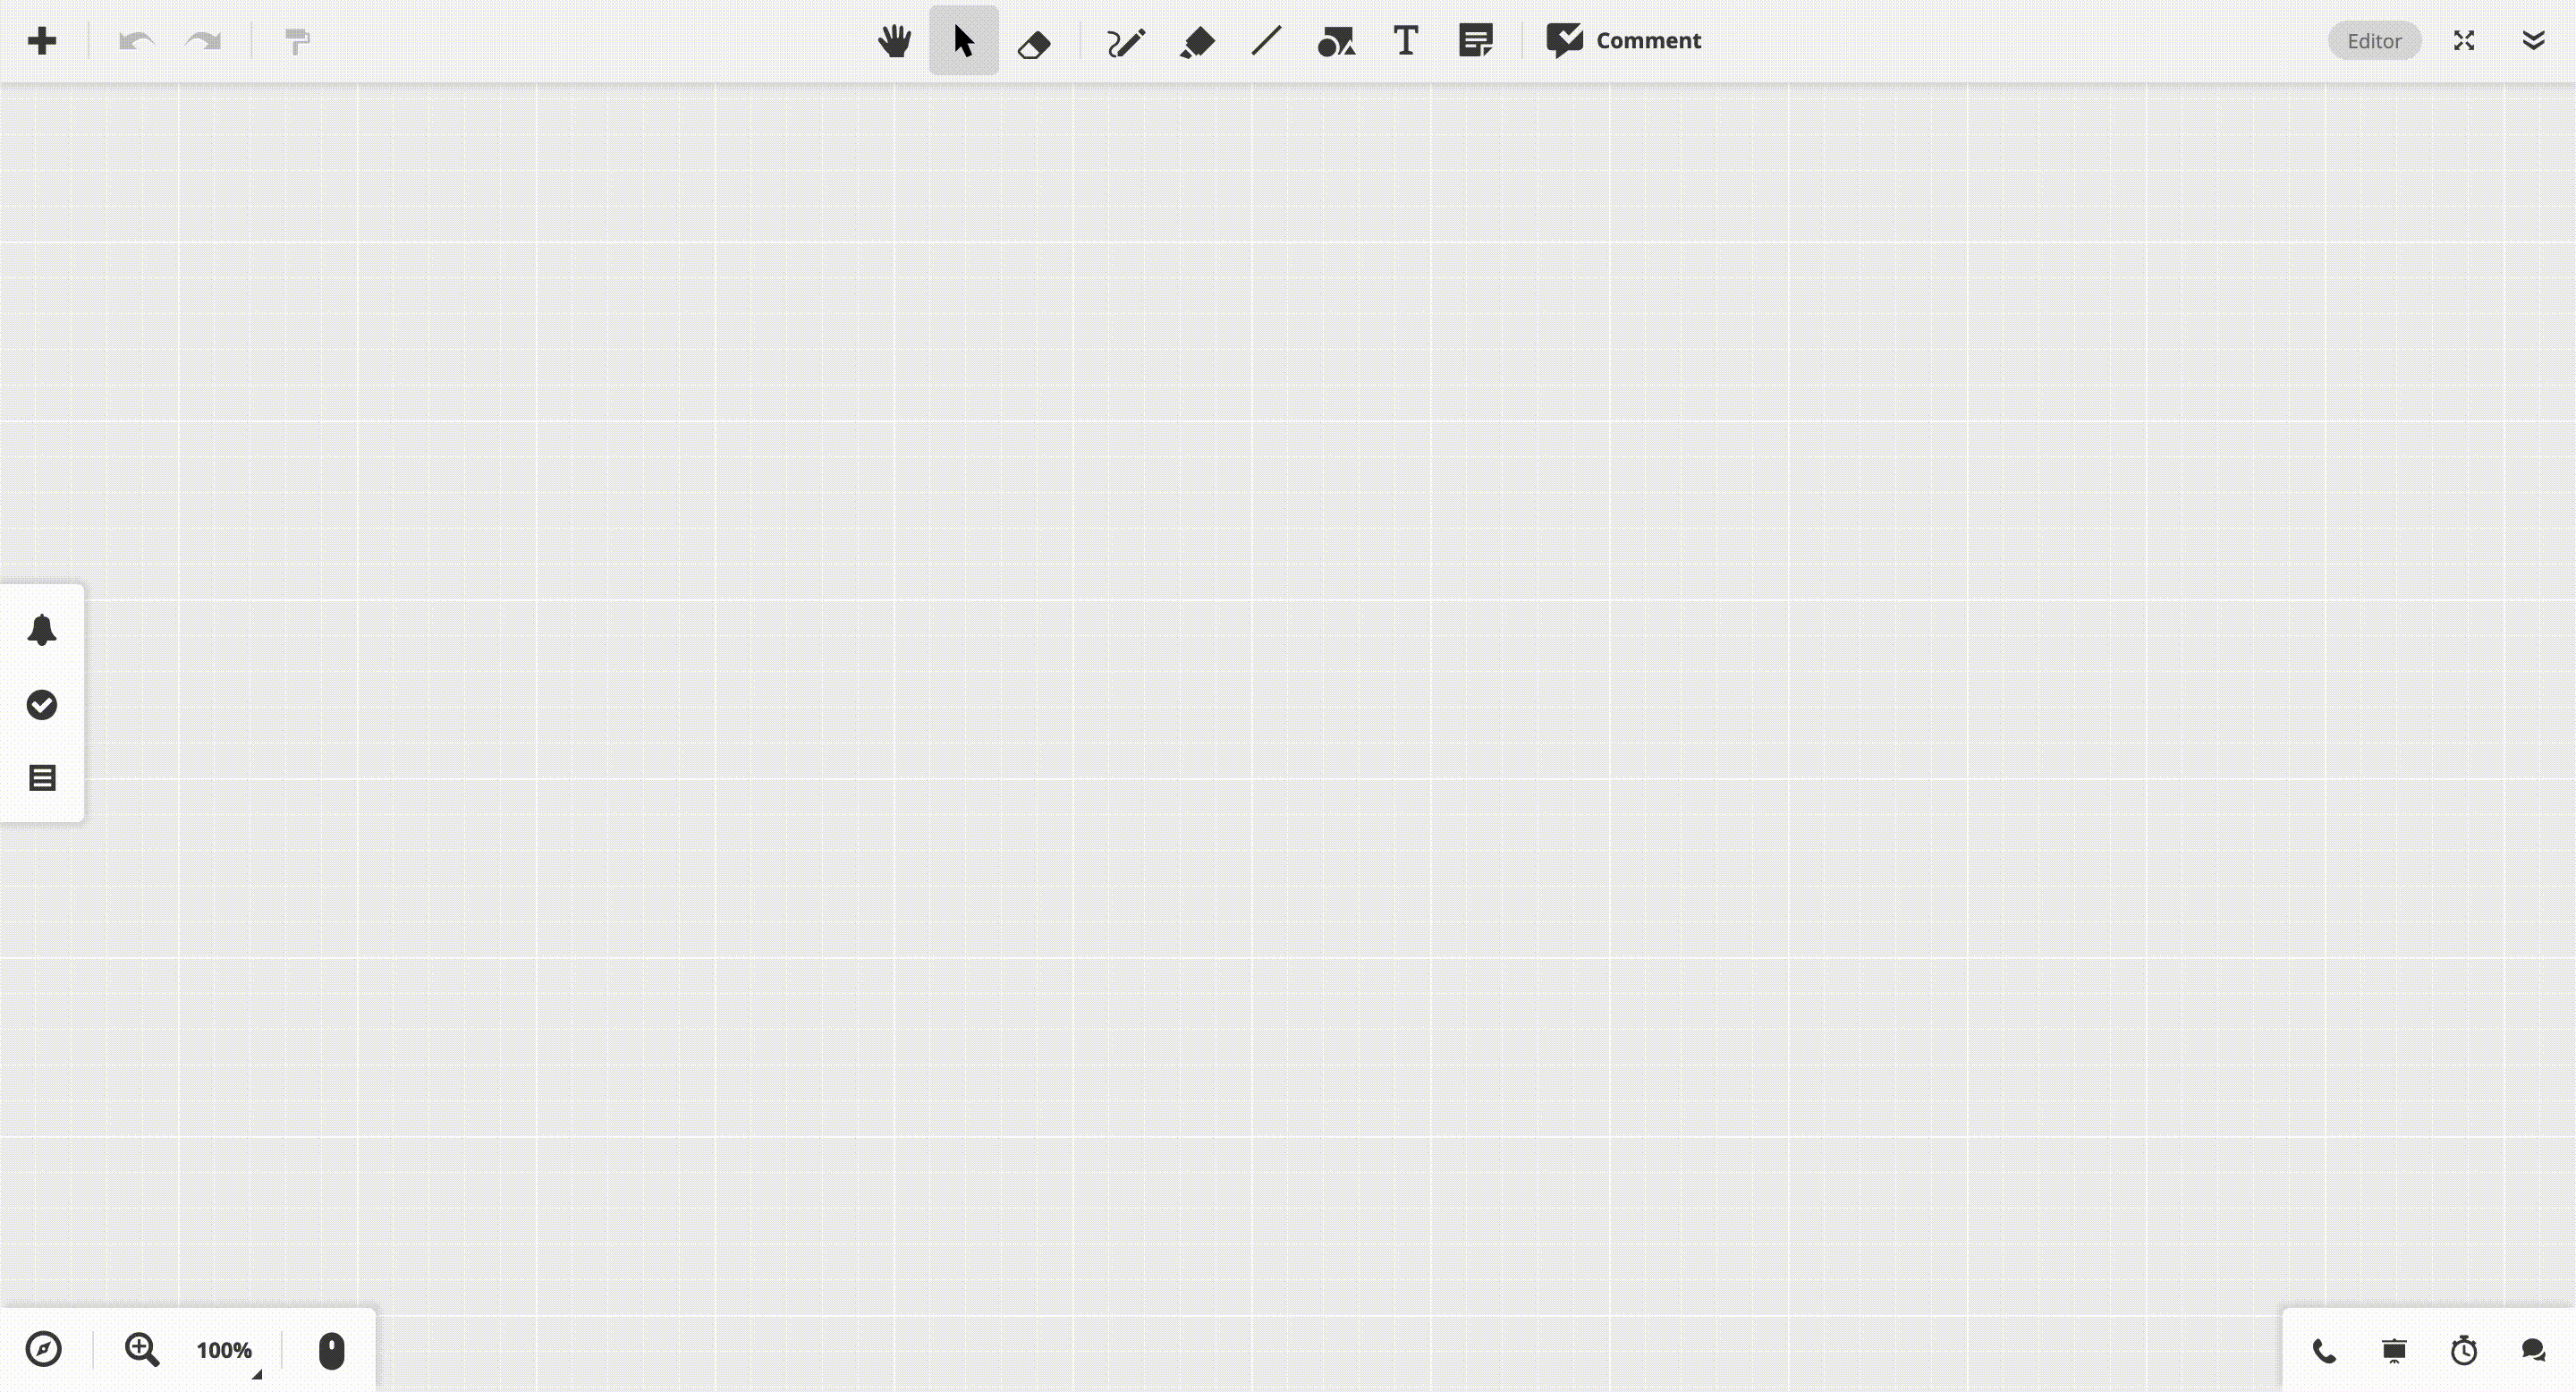2576x1392 pixels.
Task: Open the notifications bell panel
Action: pyautogui.click(x=42, y=629)
